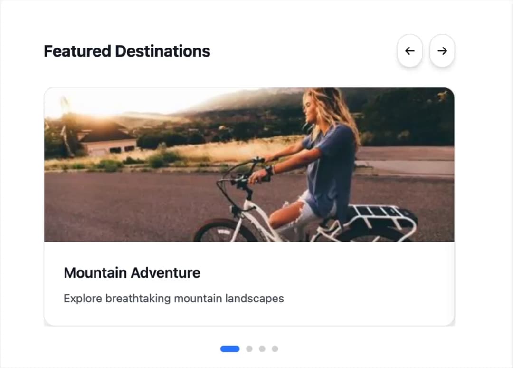
Task: Click the asphalt road in the photo
Action: (x=131, y=206)
